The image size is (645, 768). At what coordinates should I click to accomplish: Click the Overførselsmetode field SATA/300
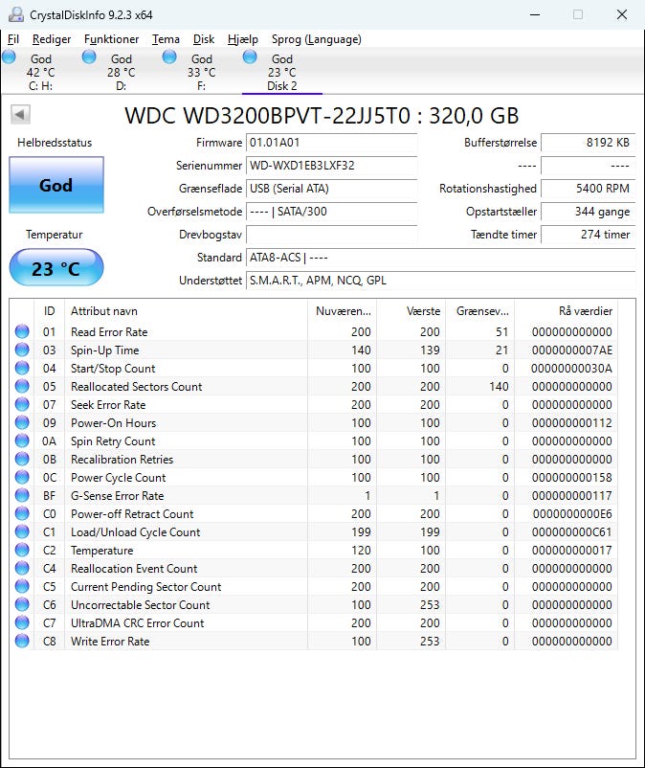pyautogui.click(x=331, y=212)
